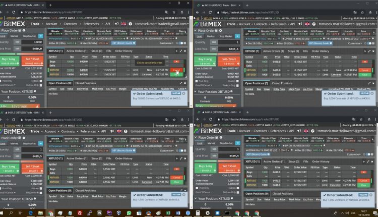Viewport: 378px width, 217px height.
Task: Tick Hidden checkbox in trader window
Action: click(41, 81)
